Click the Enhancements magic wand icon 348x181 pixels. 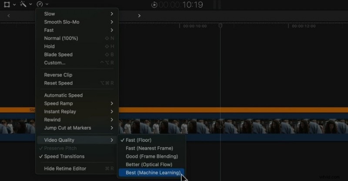pos(23,4)
